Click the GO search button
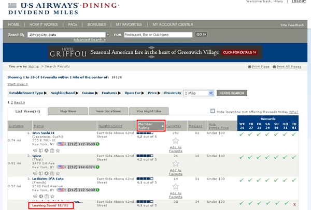The width and height of the screenshot is (311, 210). pos(201,35)
